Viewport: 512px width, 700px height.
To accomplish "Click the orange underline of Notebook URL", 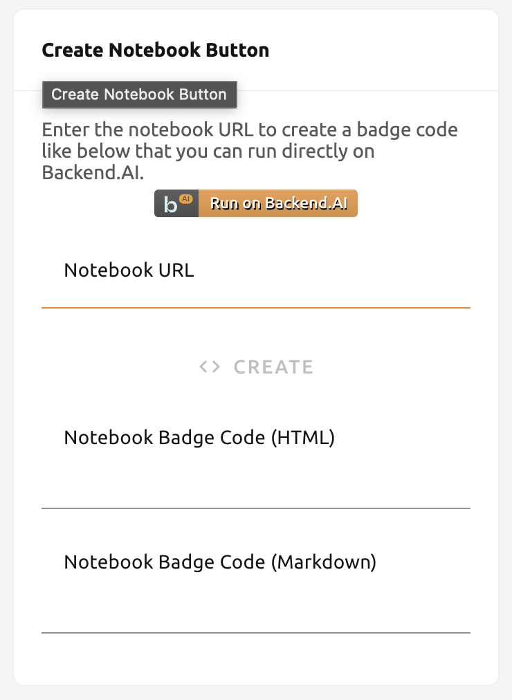I will [256, 308].
